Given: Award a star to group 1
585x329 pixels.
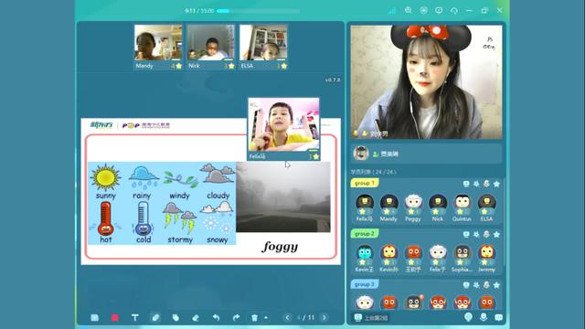Looking at the screenshot, I should (x=496, y=184).
